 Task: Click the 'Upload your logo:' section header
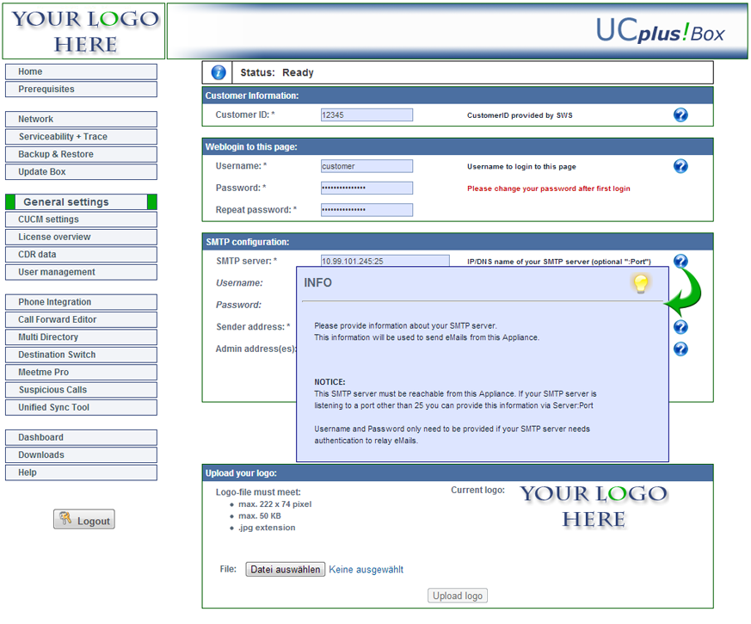[x=241, y=473]
